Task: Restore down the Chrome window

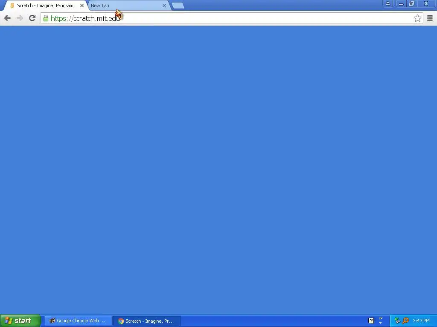Action: (x=412, y=3)
